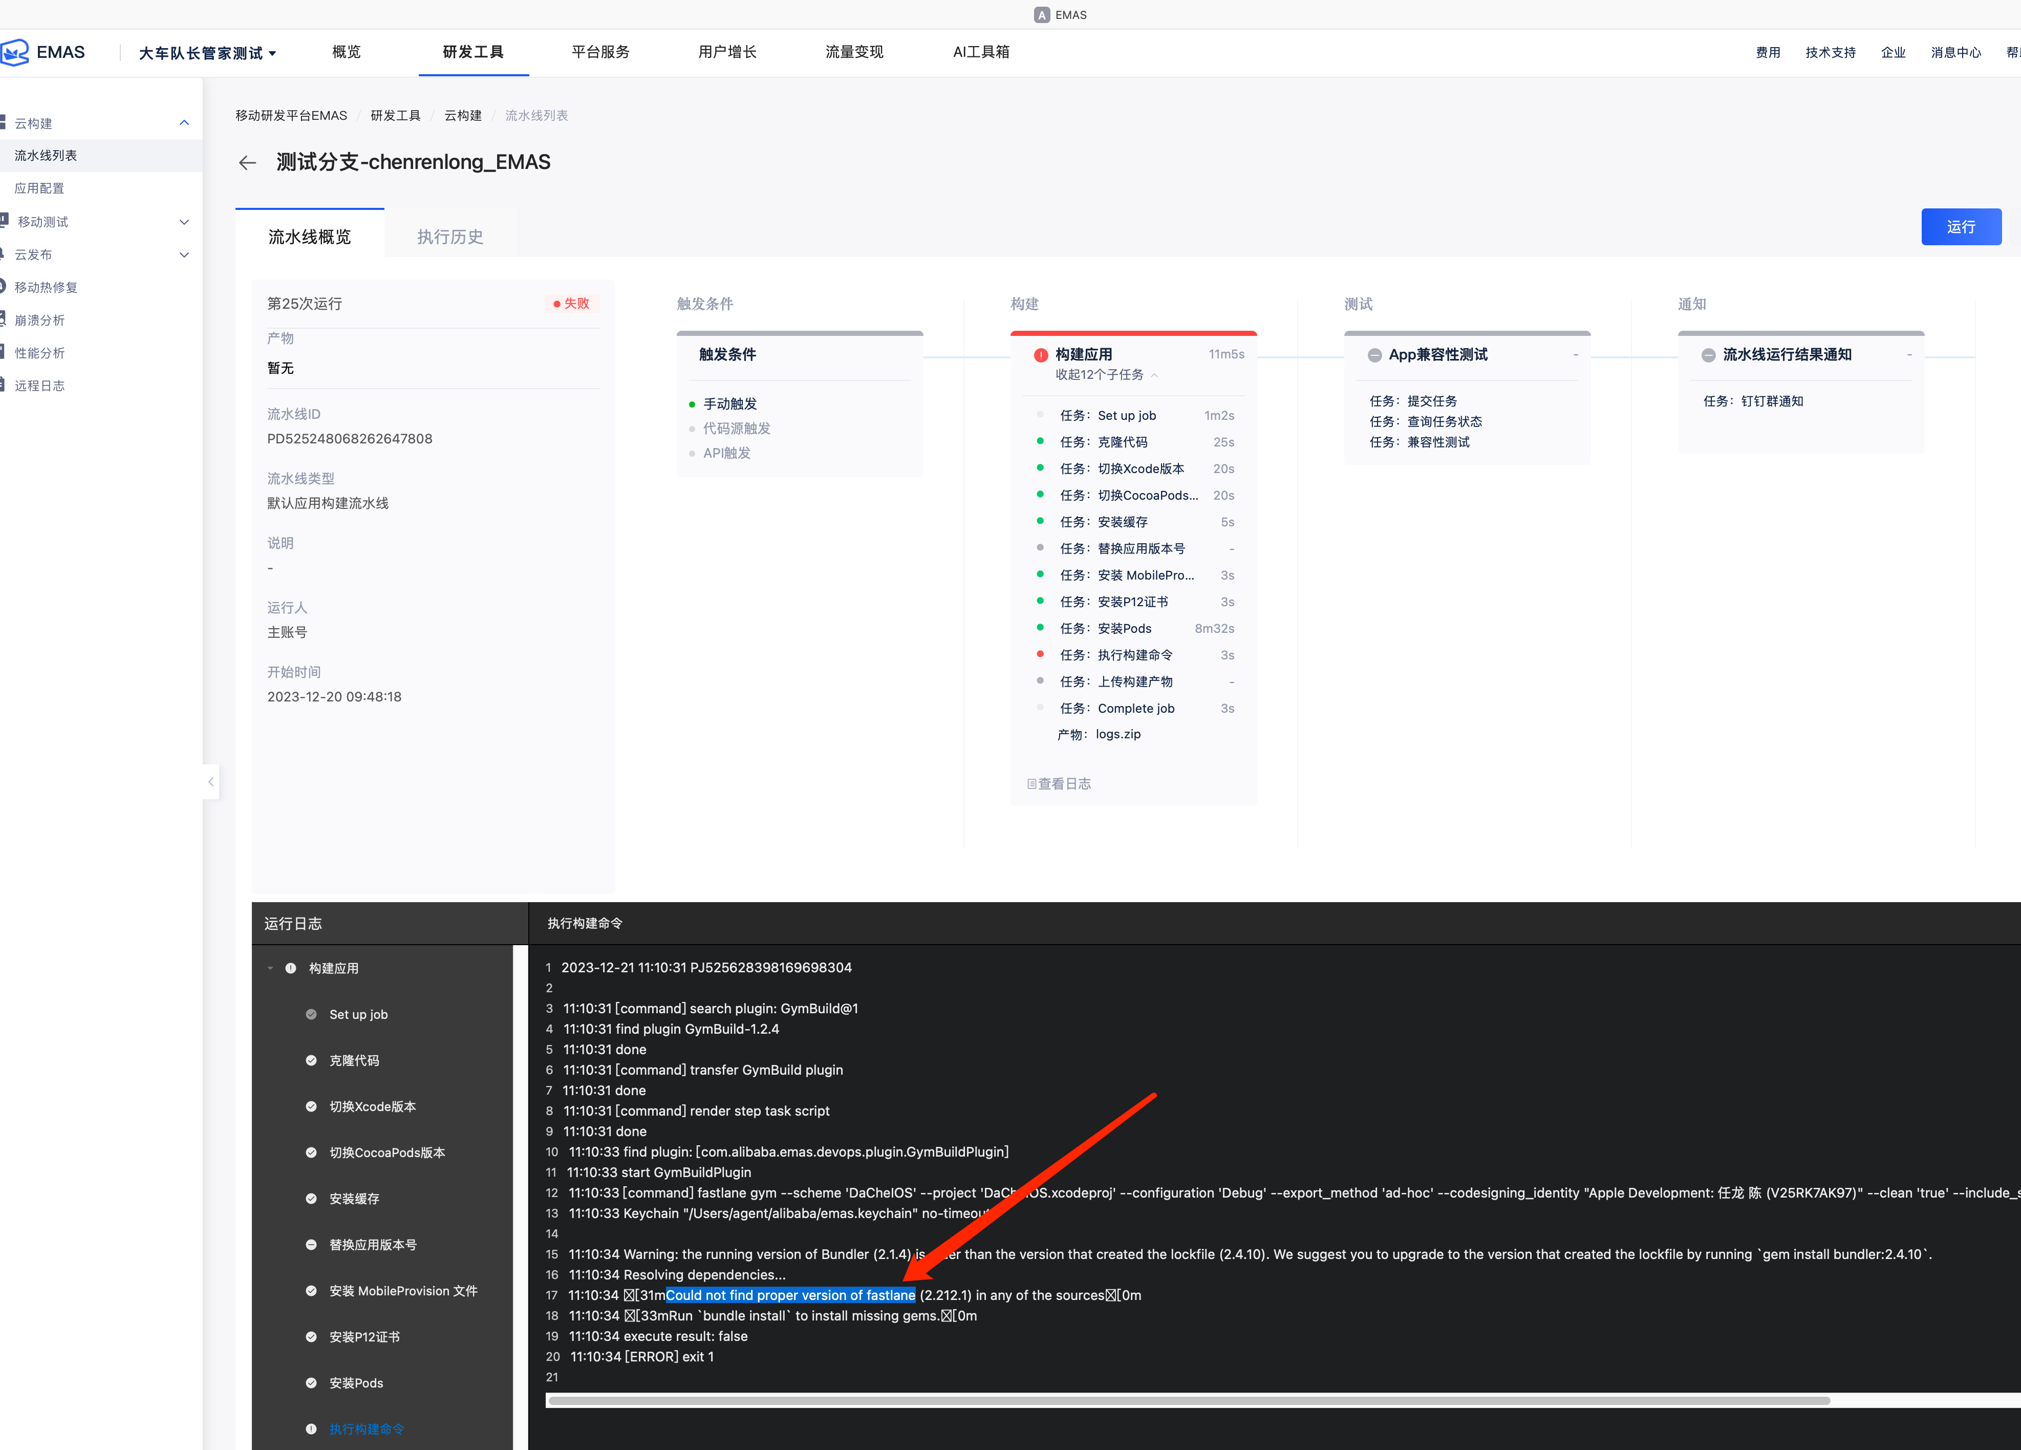The width and height of the screenshot is (2021, 1450).
Task: Open the 大车队长管家测试 project dropdown
Action: pos(207,53)
